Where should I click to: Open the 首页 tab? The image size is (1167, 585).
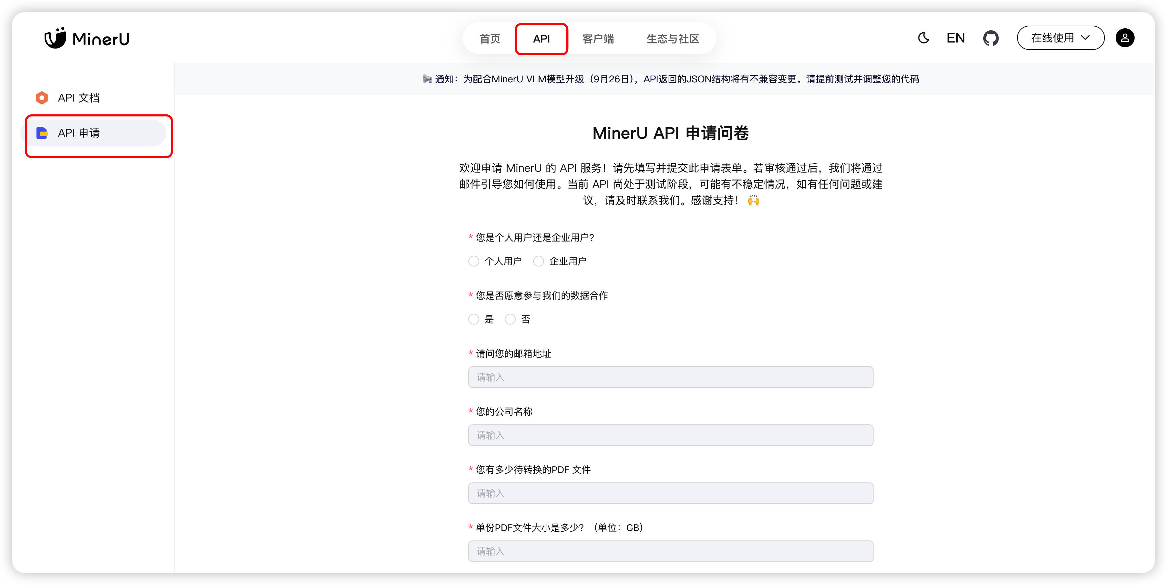point(490,39)
